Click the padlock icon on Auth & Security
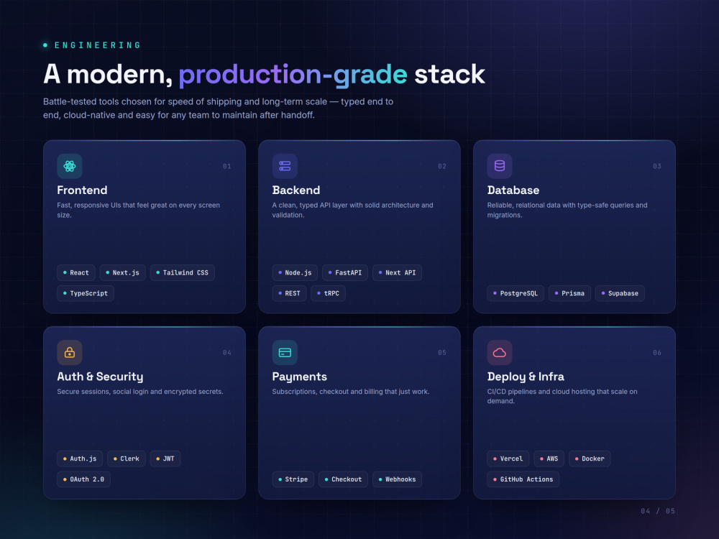This screenshot has height=539, width=719. click(70, 352)
